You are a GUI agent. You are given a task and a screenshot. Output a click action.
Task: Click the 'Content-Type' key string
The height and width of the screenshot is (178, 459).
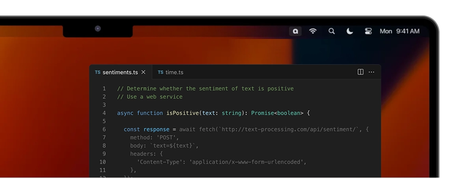pyautogui.click(x=160, y=162)
